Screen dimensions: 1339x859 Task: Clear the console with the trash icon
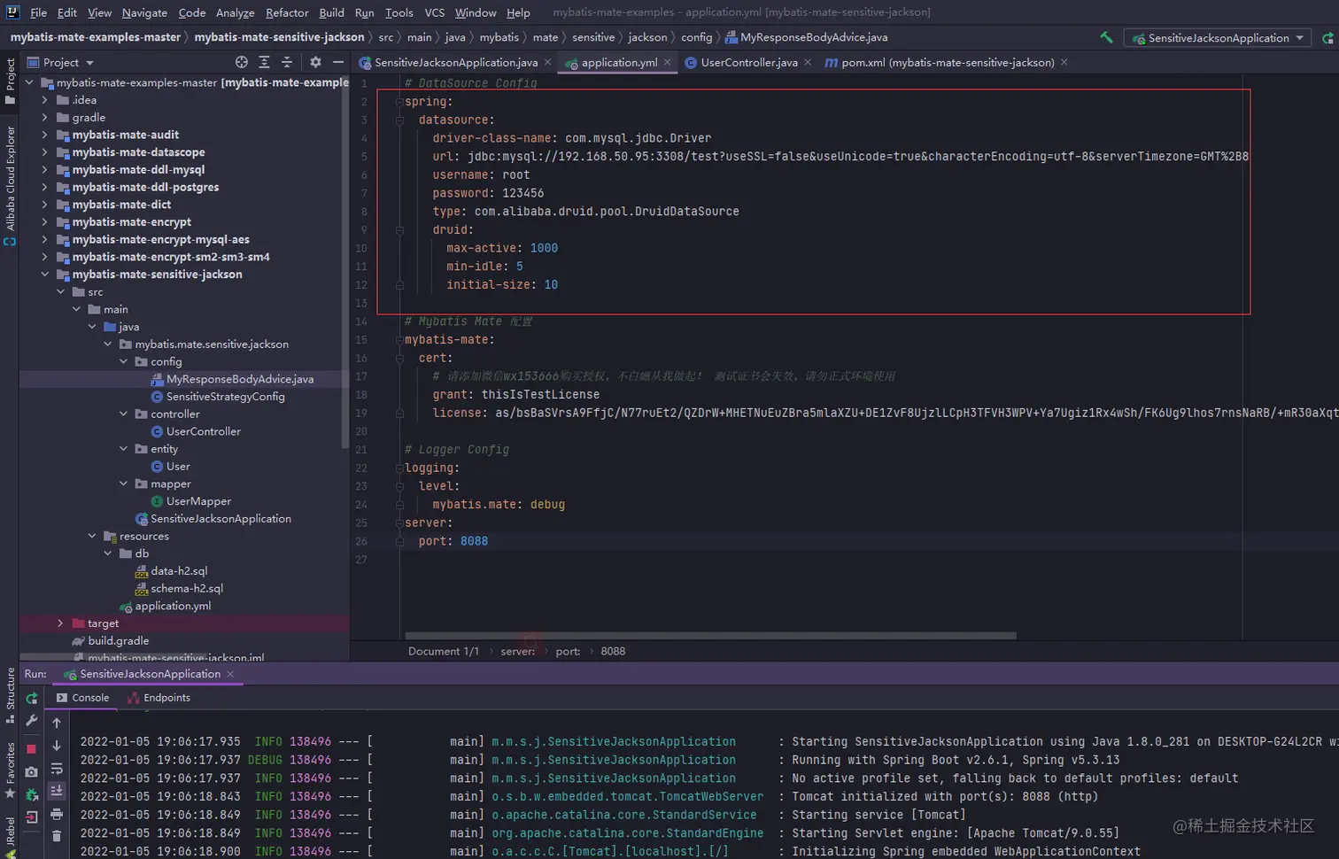[57, 836]
